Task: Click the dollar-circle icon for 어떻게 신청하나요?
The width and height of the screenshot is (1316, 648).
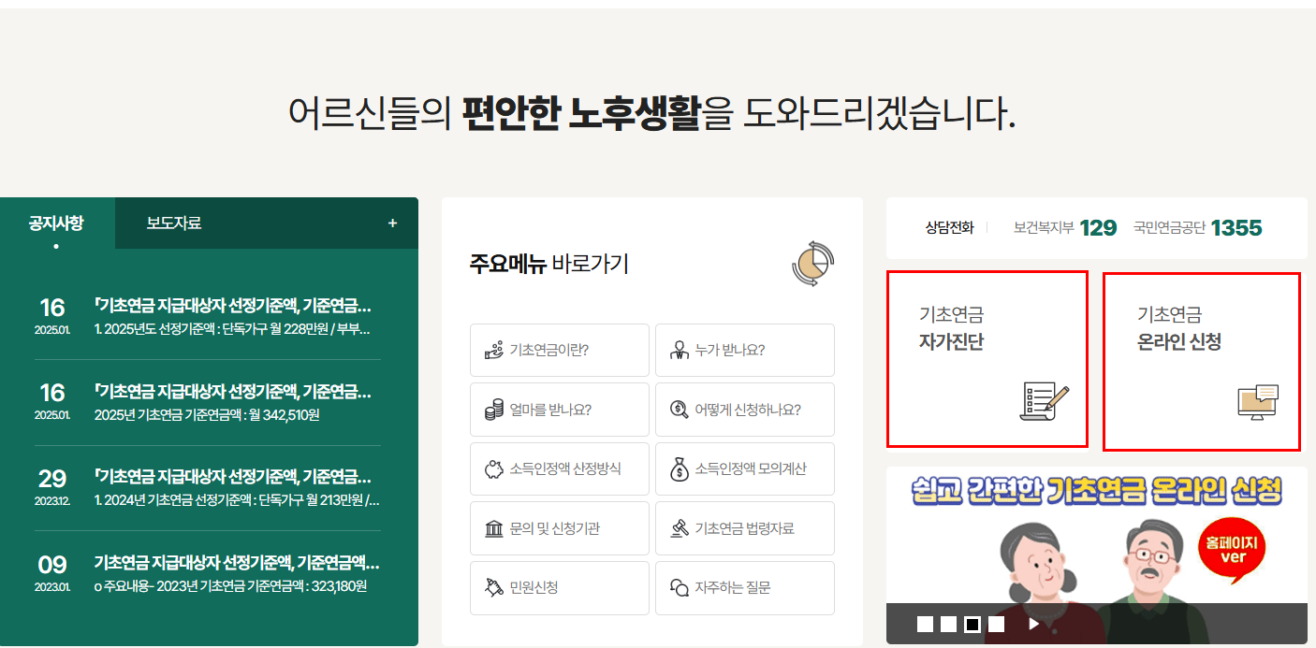Action: (678, 409)
